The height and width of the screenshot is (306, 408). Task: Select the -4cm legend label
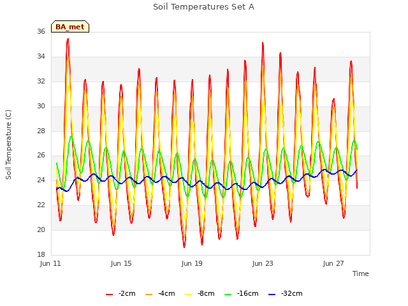166,294
